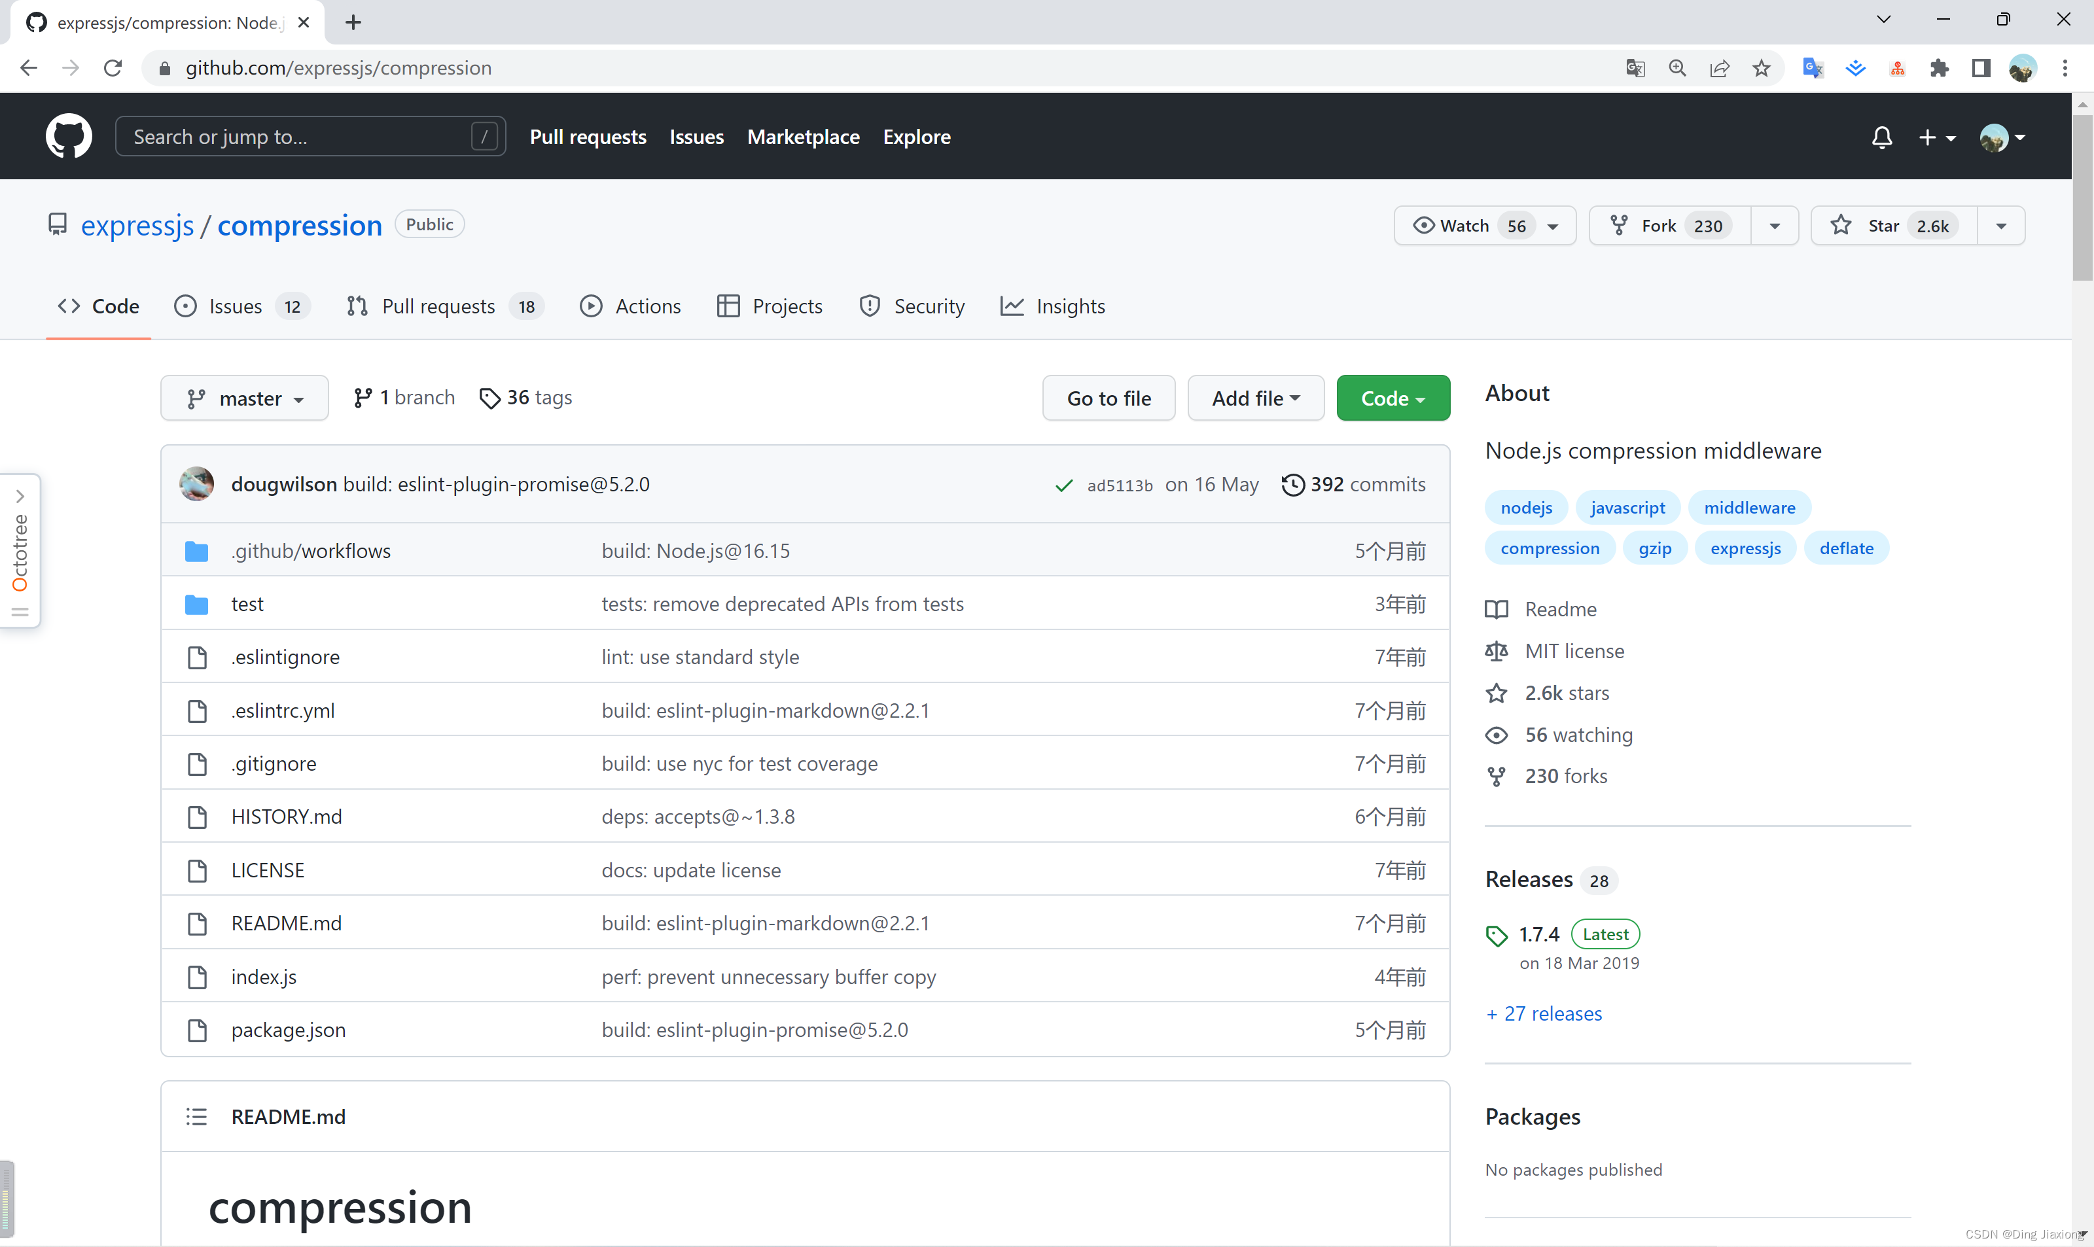Open the Issues tab with 12

click(x=242, y=306)
